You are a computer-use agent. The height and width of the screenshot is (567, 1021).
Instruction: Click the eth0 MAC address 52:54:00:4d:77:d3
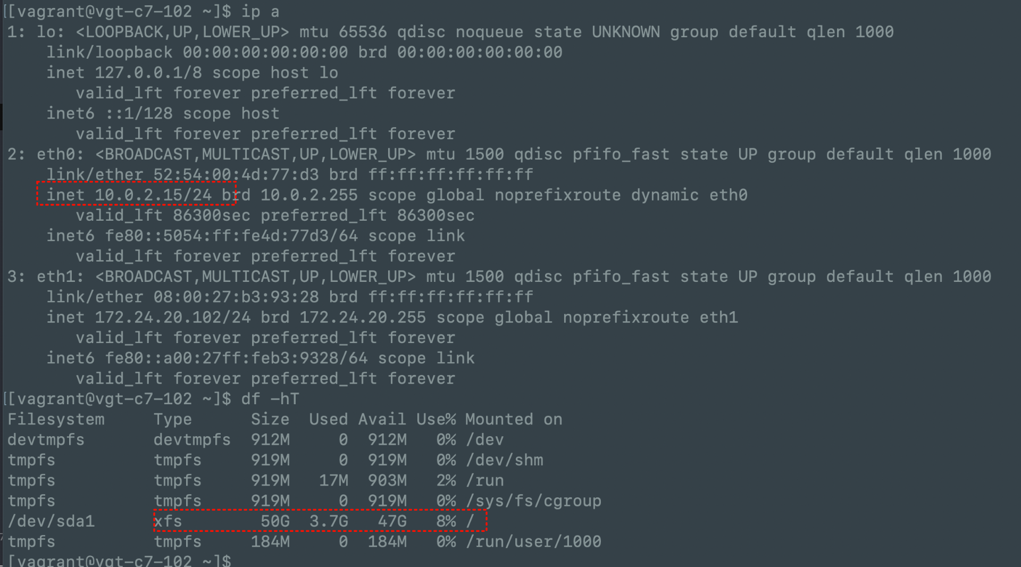coord(236,174)
